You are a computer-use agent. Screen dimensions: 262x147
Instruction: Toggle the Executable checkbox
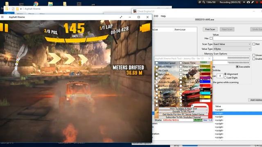pos(237,67)
